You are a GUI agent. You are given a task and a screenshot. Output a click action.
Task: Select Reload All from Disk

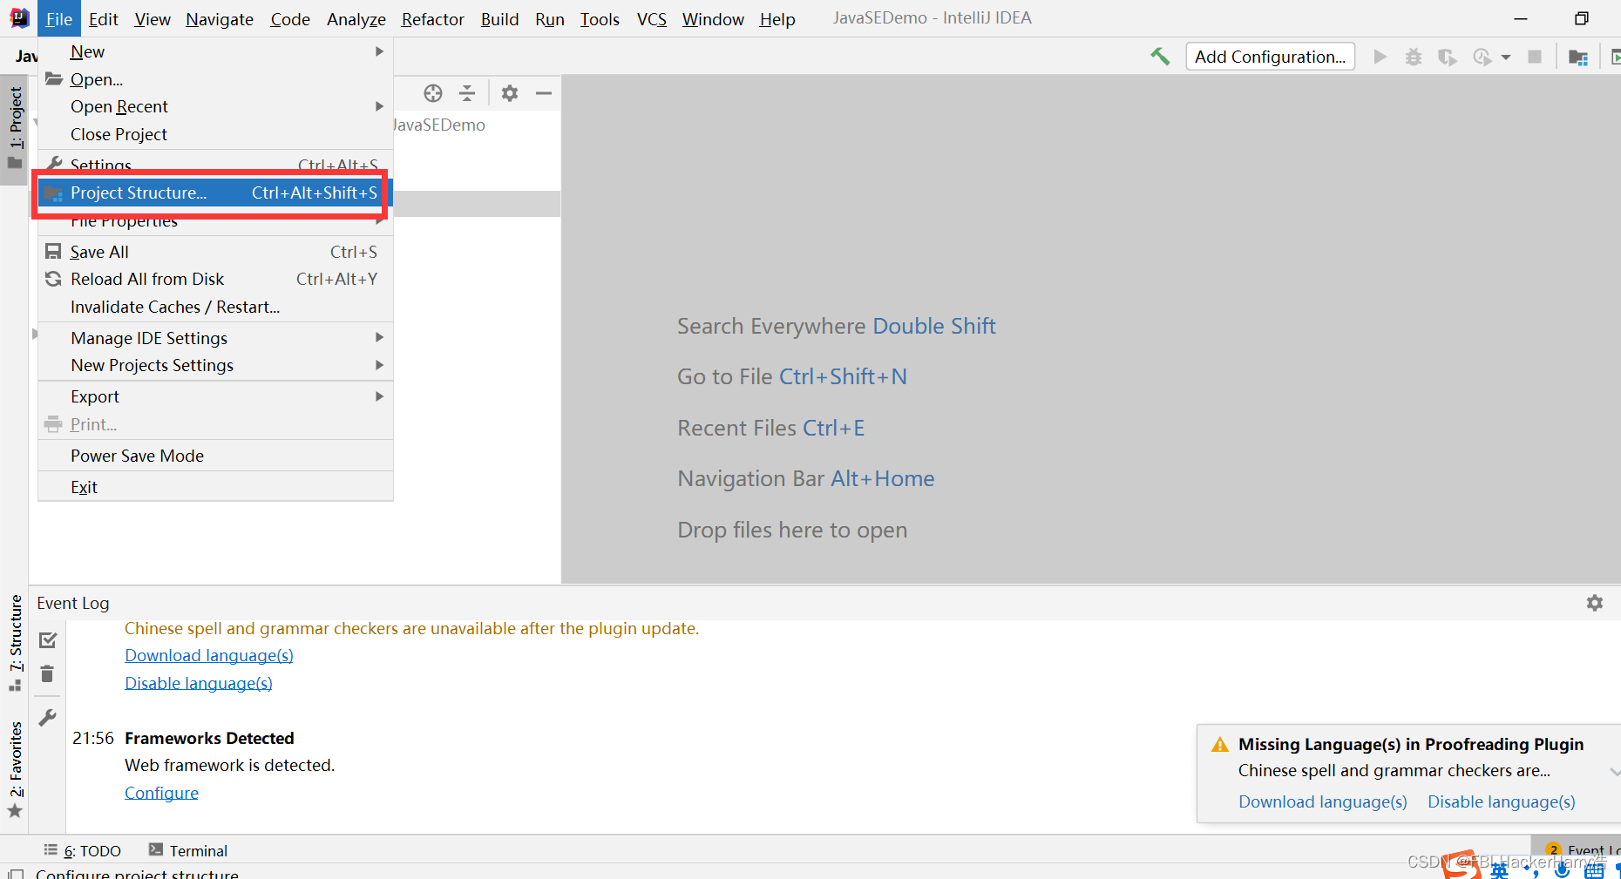point(215,279)
